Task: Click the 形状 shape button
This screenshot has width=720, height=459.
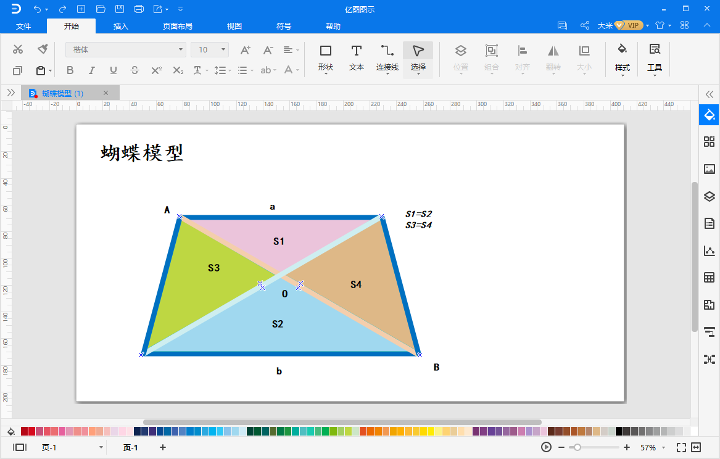Action: click(x=326, y=57)
